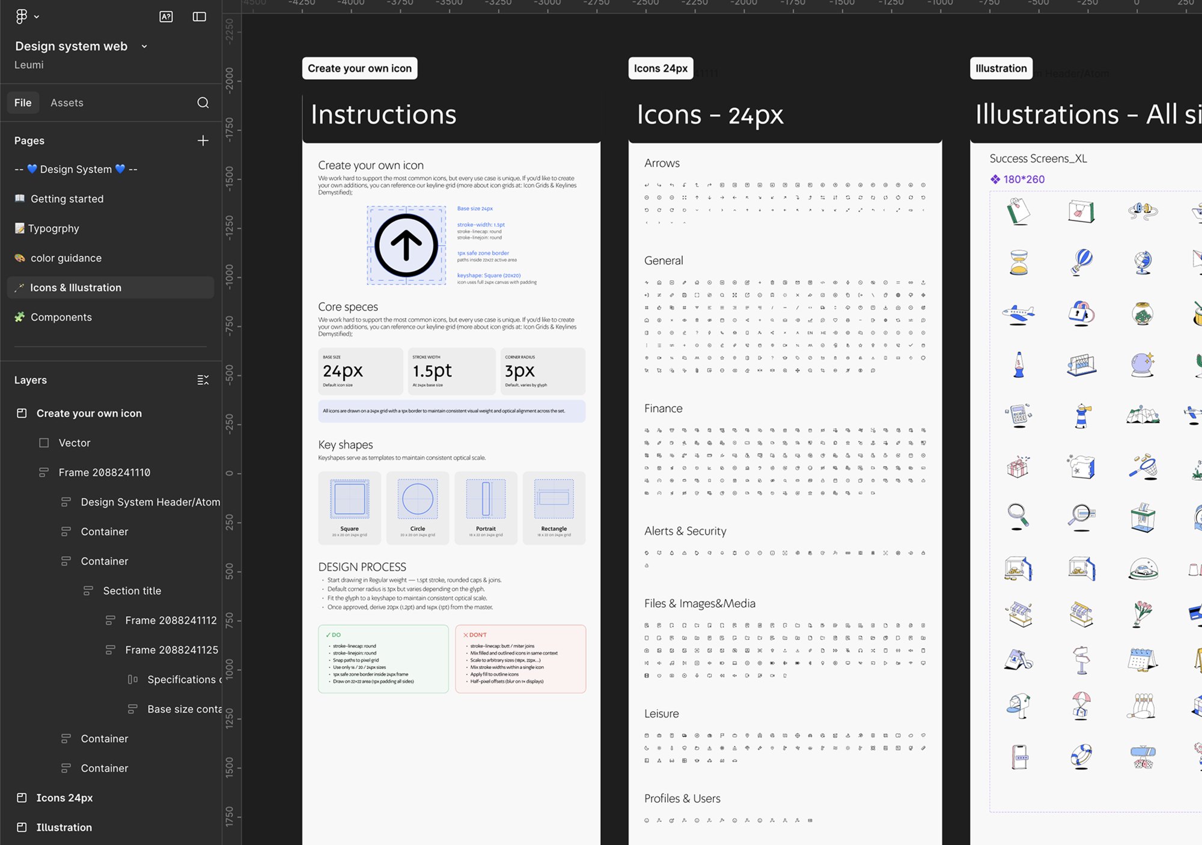
Task: Click the DO guidelines green box
Action: coord(383,659)
